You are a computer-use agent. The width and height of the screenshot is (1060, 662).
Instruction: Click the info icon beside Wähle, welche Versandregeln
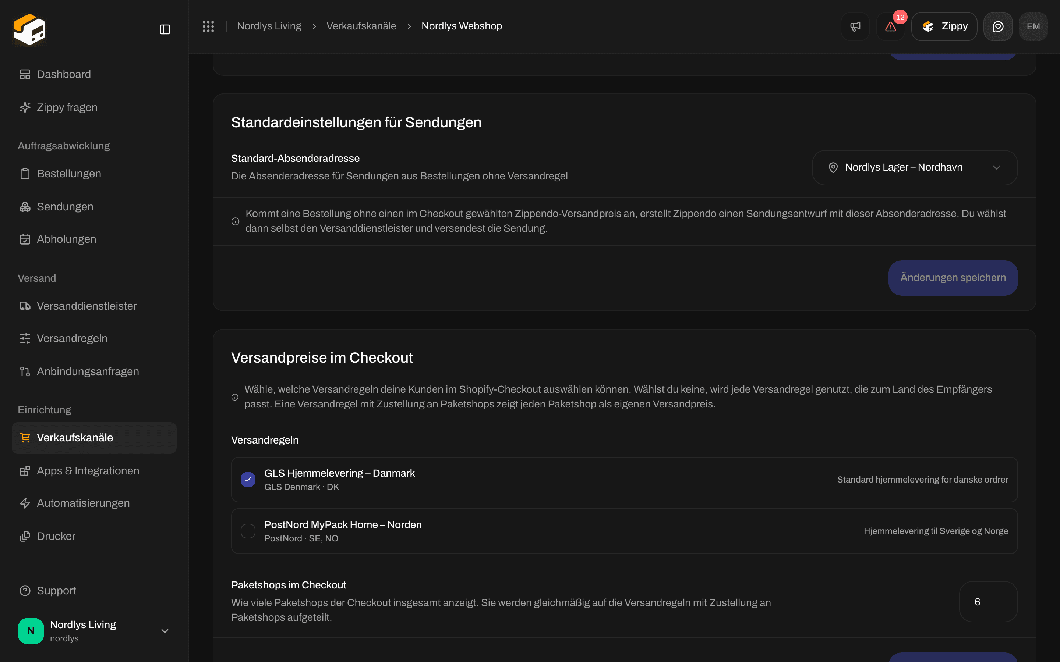tap(235, 397)
